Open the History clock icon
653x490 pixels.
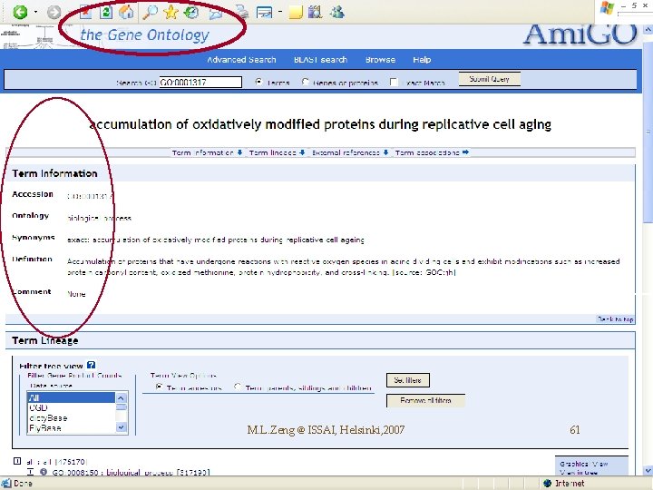click(191, 12)
